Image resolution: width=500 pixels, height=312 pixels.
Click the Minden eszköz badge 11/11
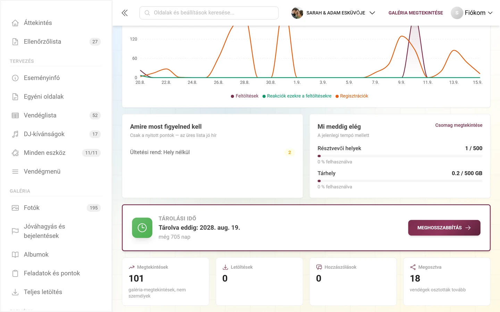pyautogui.click(x=91, y=153)
